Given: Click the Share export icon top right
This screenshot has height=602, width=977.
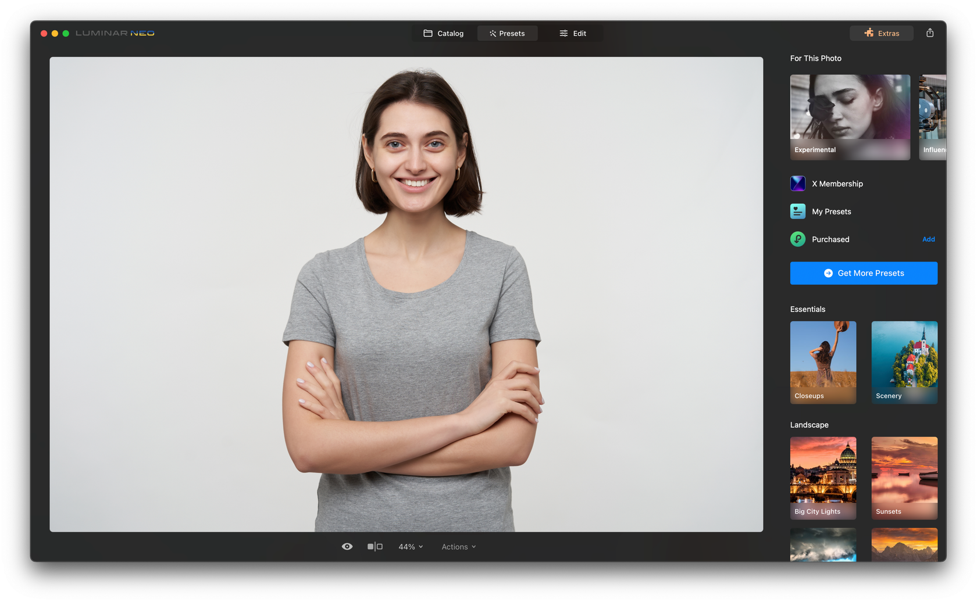Looking at the screenshot, I should pyautogui.click(x=930, y=33).
